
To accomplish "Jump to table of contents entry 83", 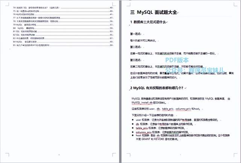I will 63,38.
